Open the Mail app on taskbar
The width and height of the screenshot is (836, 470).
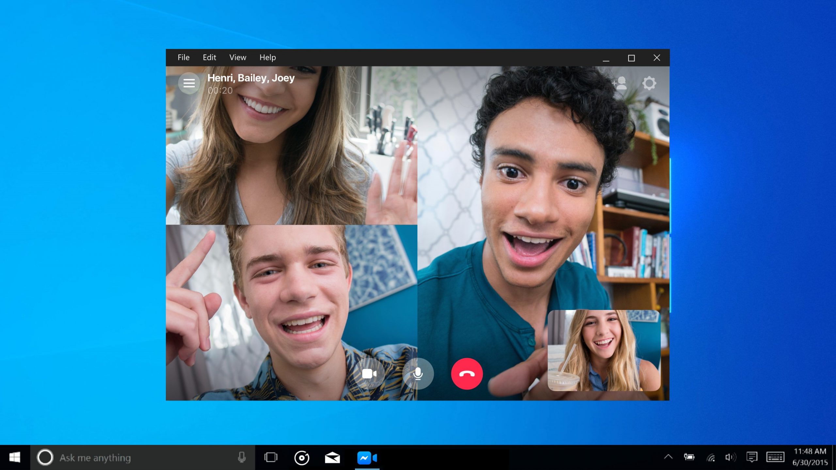(x=332, y=457)
